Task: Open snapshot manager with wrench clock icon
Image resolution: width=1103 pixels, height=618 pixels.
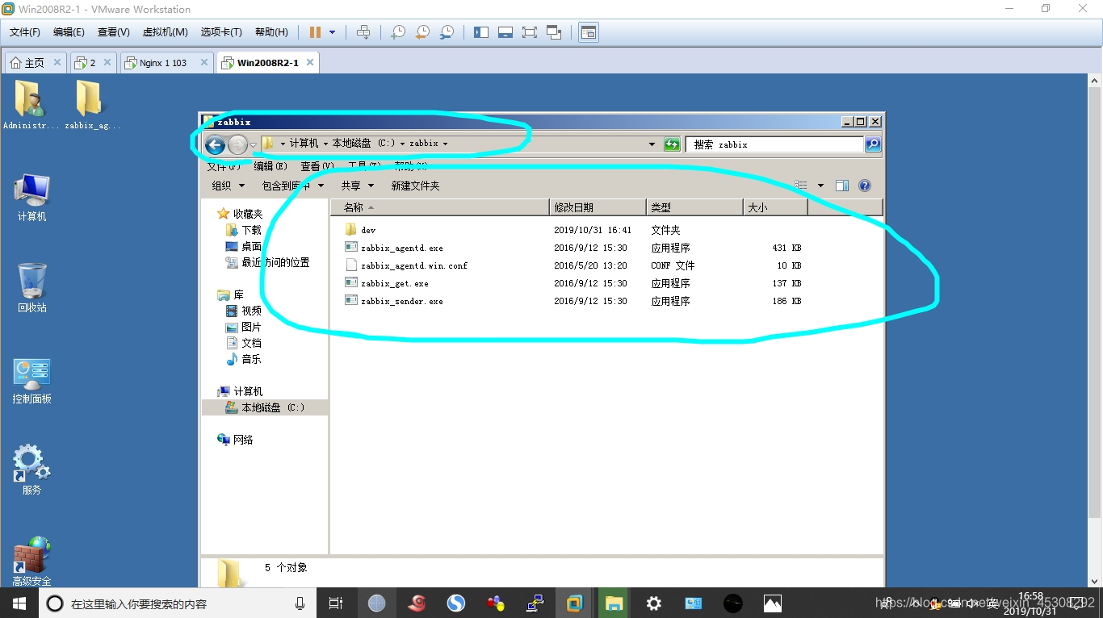Action: (x=446, y=32)
